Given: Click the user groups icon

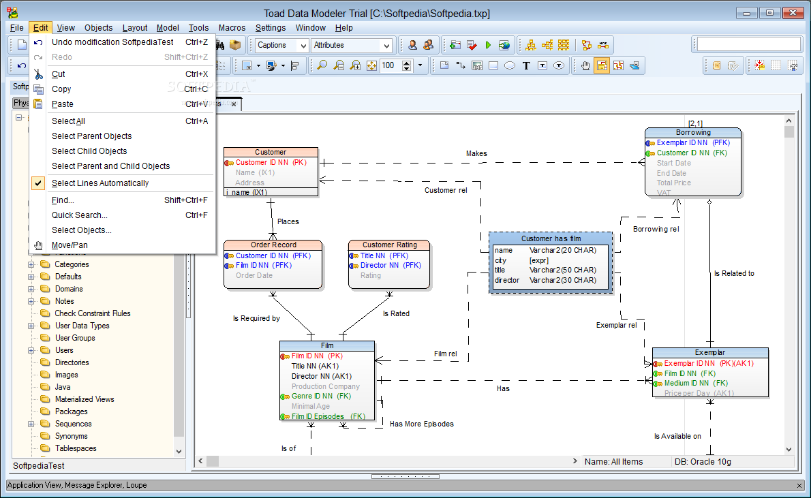Looking at the screenshot, I should point(428,45).
